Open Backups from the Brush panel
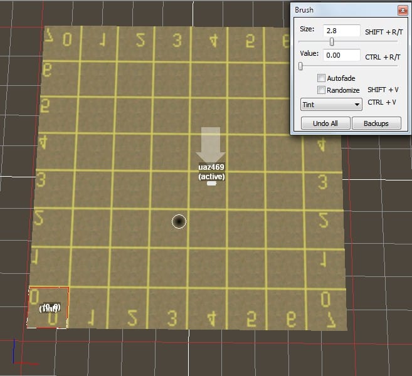This screenshot has height=376, width=412. pos(376,123)
